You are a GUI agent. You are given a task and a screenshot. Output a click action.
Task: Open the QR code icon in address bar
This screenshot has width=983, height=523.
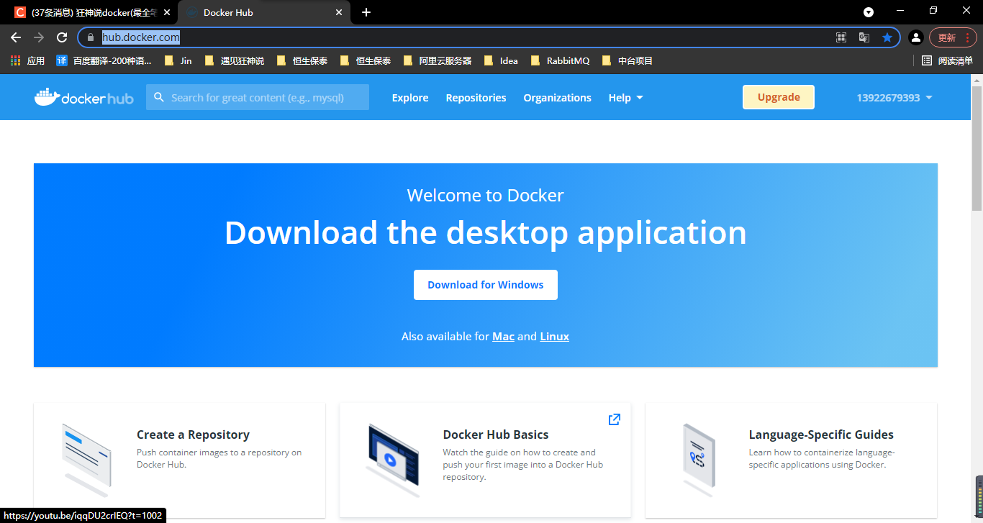tap(841, 37)
